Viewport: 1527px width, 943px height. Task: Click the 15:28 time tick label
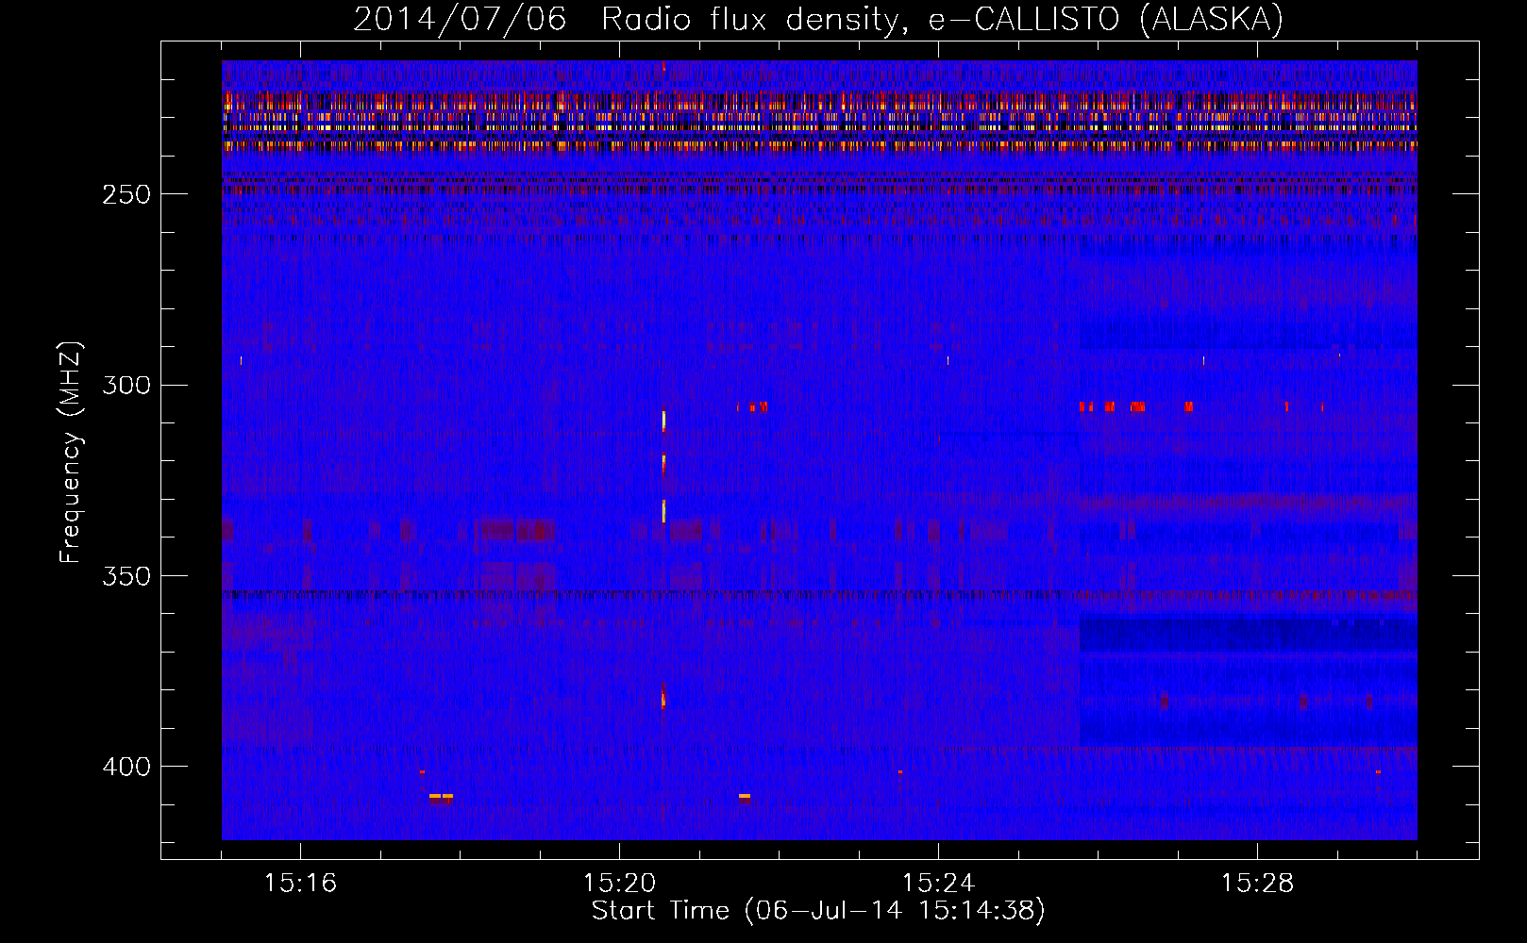(x=1257, y=883)
